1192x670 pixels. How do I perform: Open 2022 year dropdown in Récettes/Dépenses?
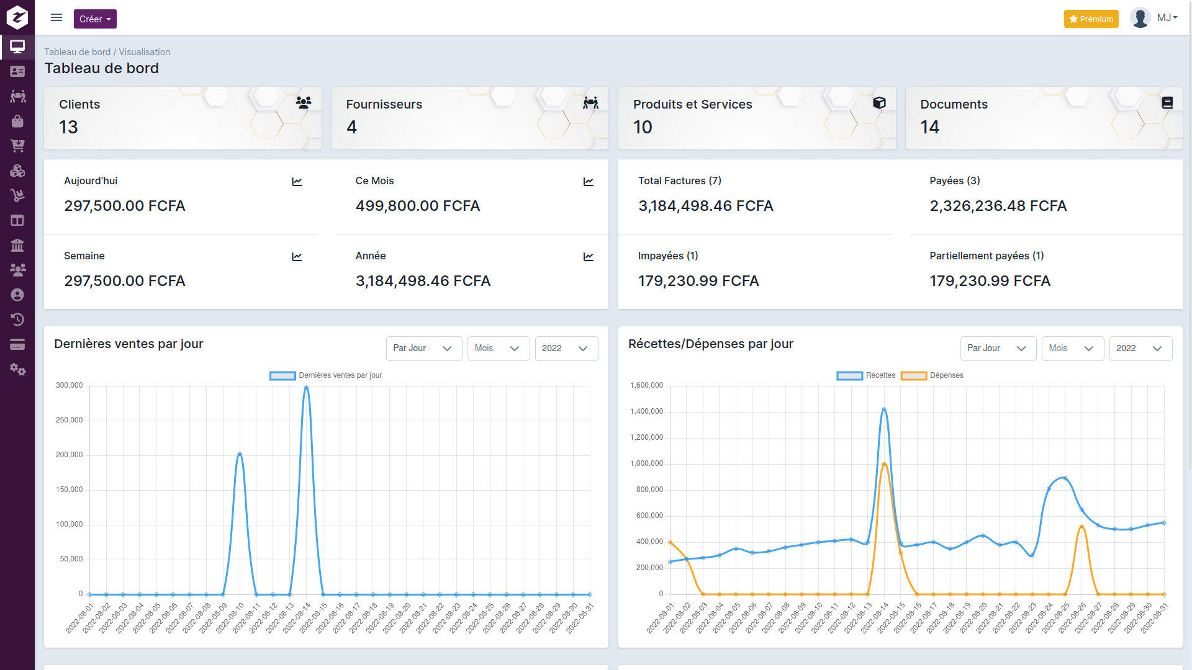[1140, 349]
